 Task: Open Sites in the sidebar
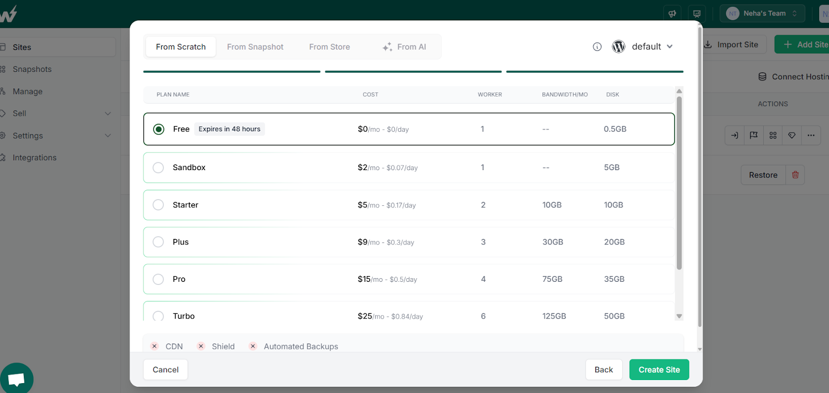point(57,47)
